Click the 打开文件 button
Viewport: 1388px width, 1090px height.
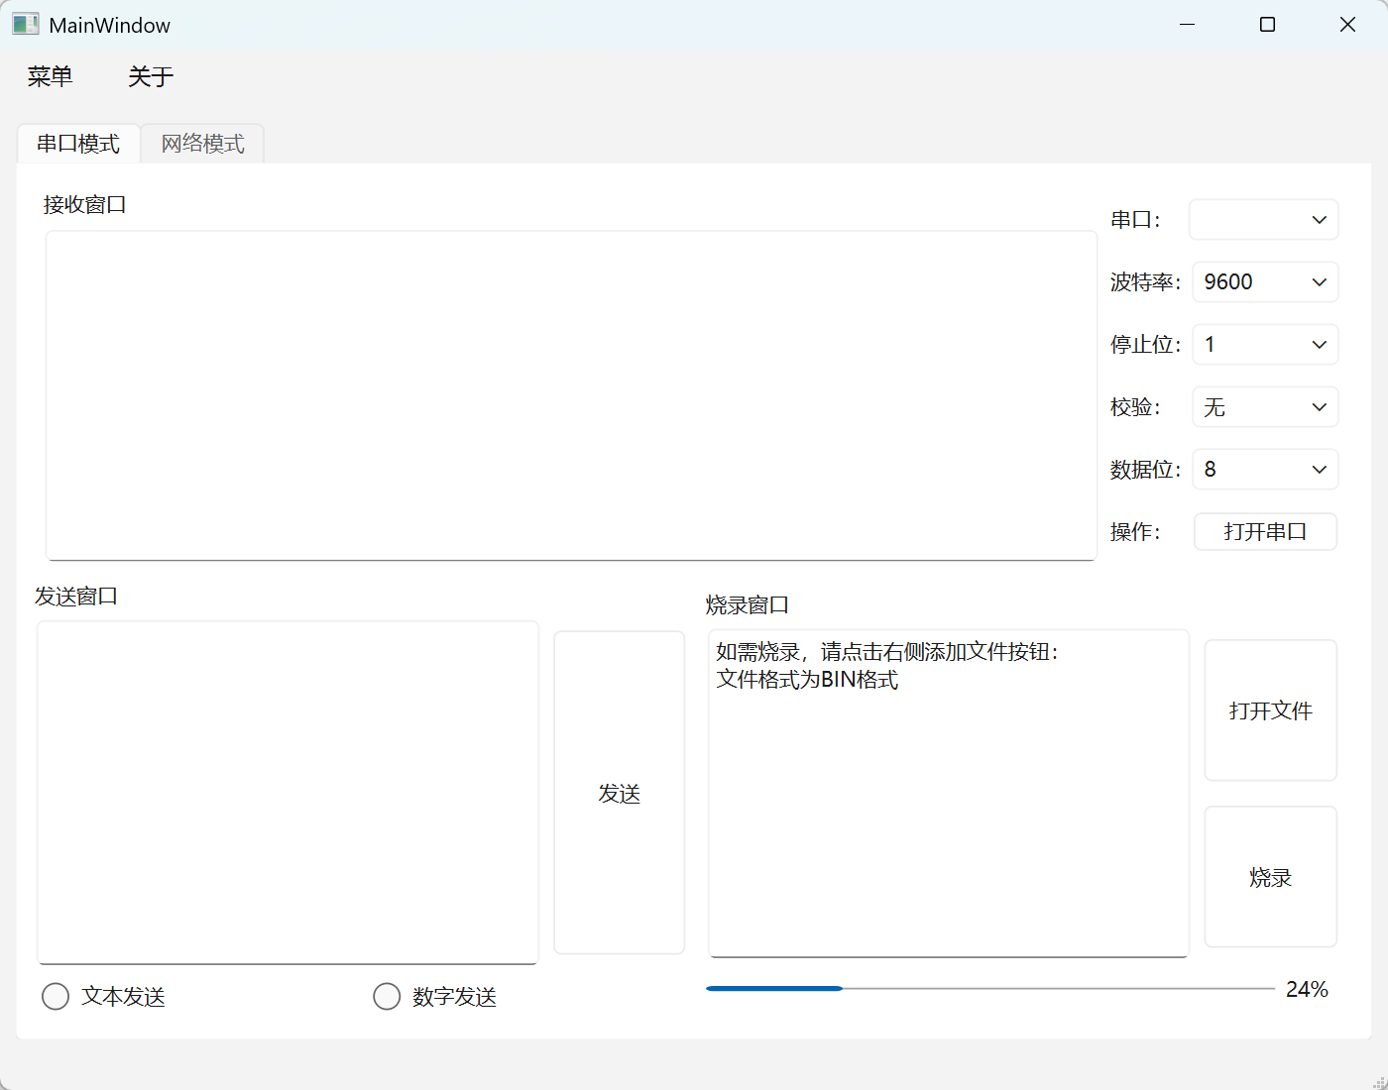point(1271,710)
